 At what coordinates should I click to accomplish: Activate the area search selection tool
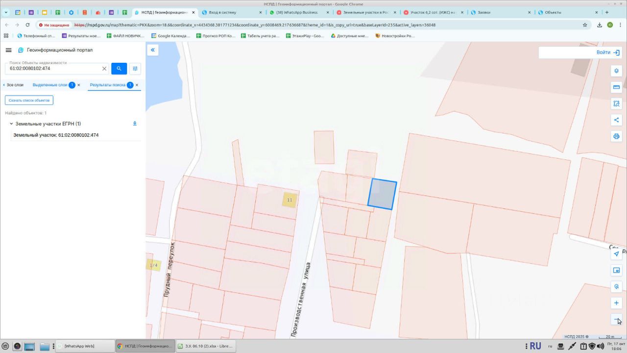point(616,103)
